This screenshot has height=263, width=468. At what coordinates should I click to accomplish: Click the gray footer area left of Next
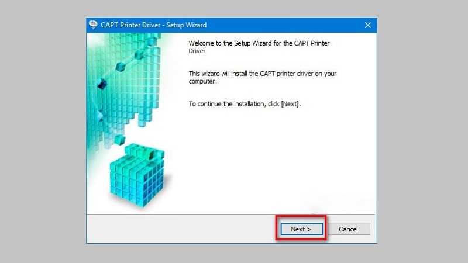tap(179, 229)
